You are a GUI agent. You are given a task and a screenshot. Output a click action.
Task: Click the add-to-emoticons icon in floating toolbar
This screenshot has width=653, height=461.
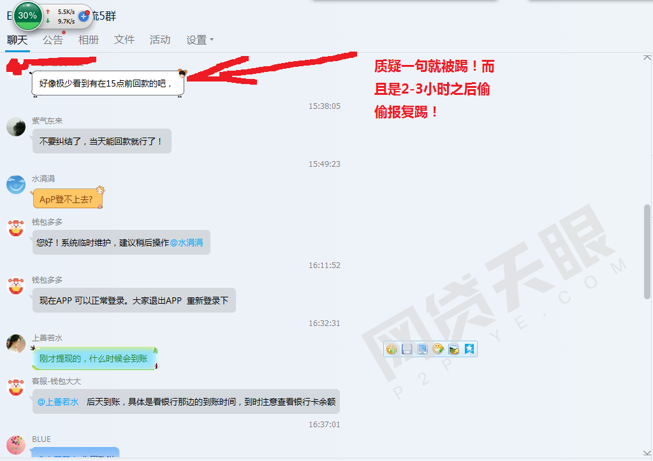[x=392, y=349]
